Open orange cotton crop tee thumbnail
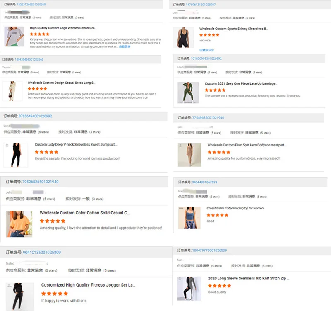Image resolution: width=331 pixels, height=311 pixels. click(x=19, y=224)
